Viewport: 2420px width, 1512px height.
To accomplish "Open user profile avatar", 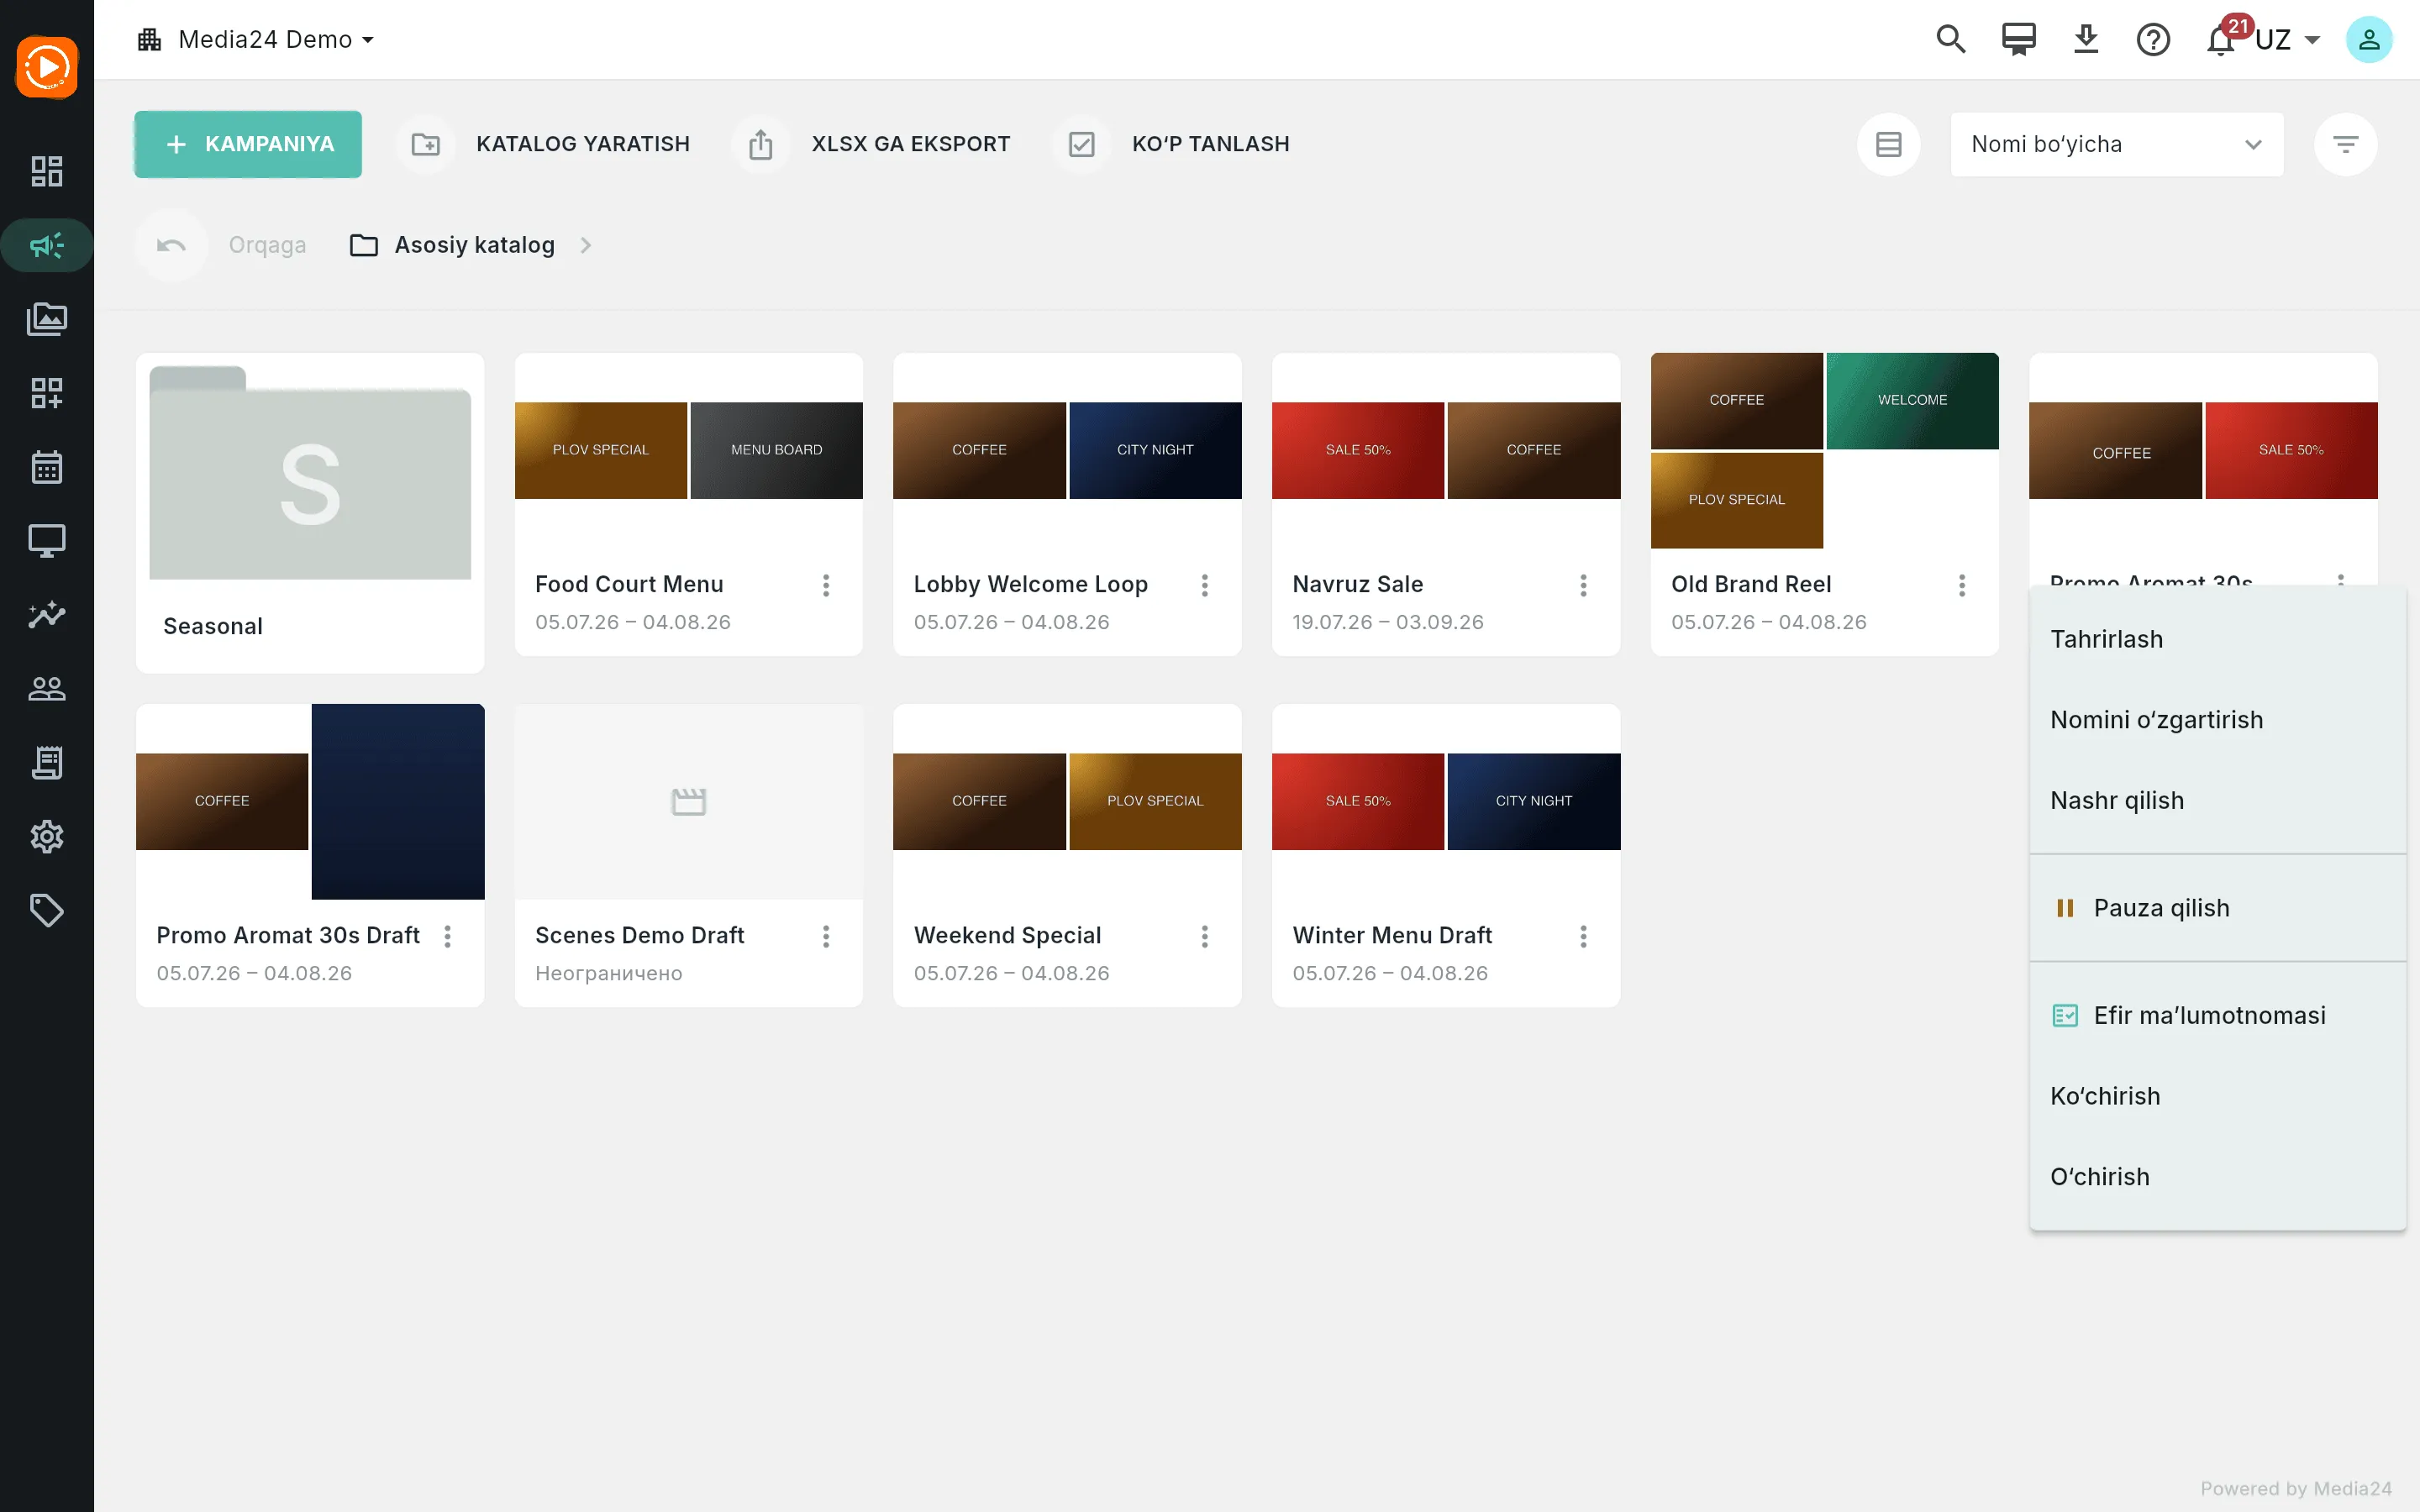I will tap(2369, 39).
